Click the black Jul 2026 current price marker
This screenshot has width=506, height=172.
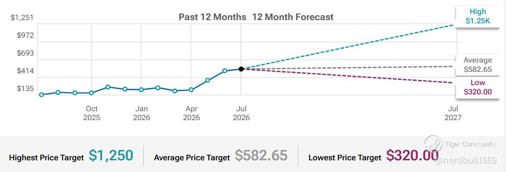click(241, 69)
